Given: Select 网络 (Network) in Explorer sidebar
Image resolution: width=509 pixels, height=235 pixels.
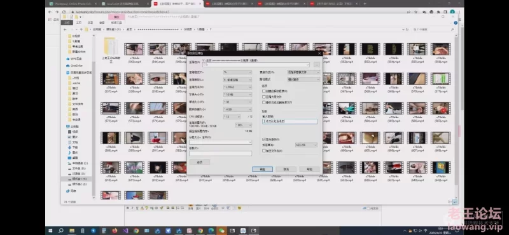Looking at the screenshot, I should coord(71,191).
